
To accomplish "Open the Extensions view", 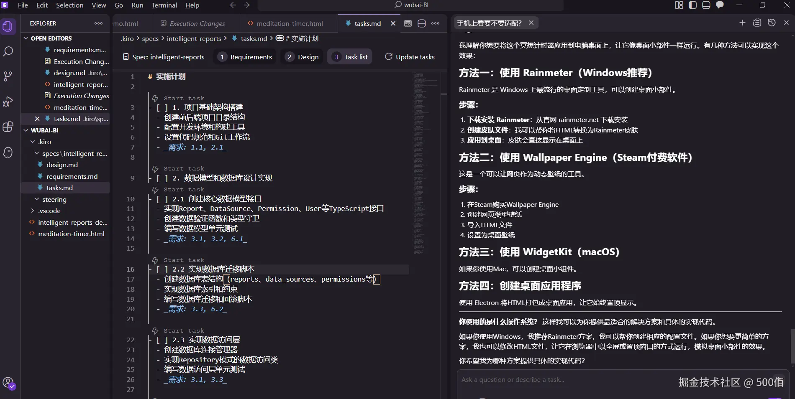I will click(x=8, y=127).
